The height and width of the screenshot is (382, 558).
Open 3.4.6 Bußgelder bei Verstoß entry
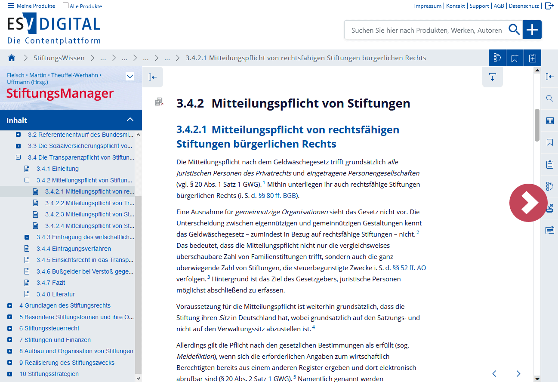pos(85,271)
